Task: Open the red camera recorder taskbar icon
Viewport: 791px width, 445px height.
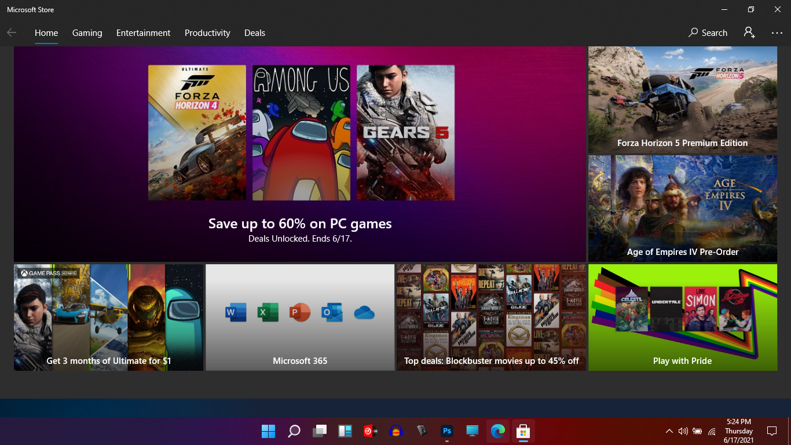Action: coord(370,431)
